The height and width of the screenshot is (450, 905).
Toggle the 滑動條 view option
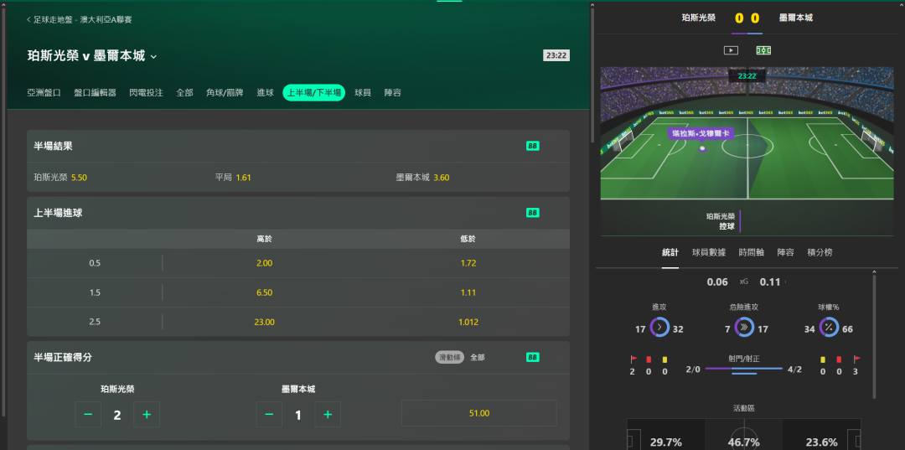click(x=450, y=357)
